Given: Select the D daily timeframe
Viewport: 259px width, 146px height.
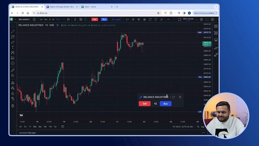Looking at the screenshot, I should [50, 19].
